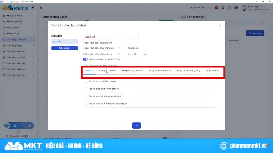
Task: Click the Lưu save button
Action: point(136,125)
